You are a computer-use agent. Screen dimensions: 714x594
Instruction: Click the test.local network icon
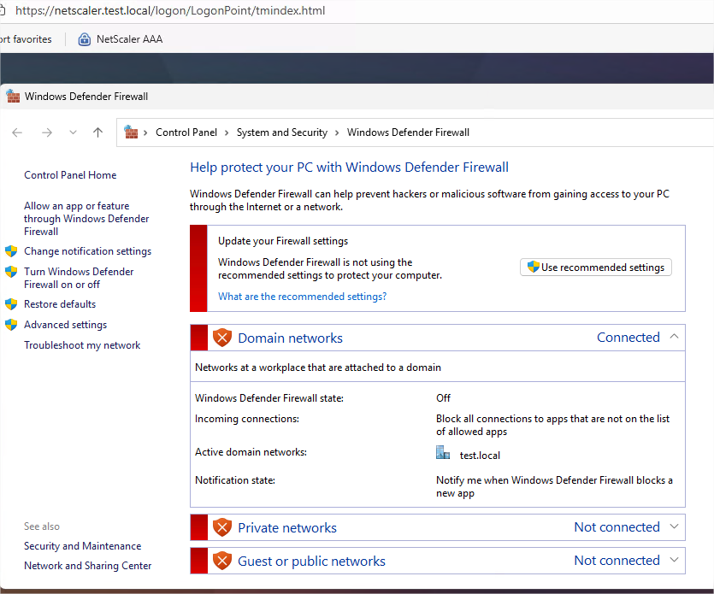tap(443, 453)
